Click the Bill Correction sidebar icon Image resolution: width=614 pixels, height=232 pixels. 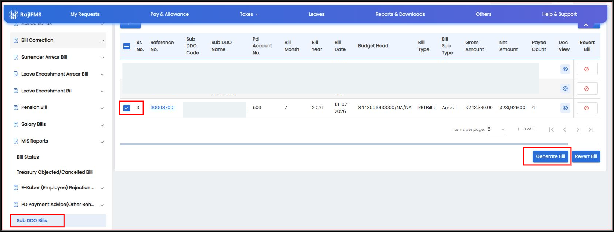click(15, 40)
